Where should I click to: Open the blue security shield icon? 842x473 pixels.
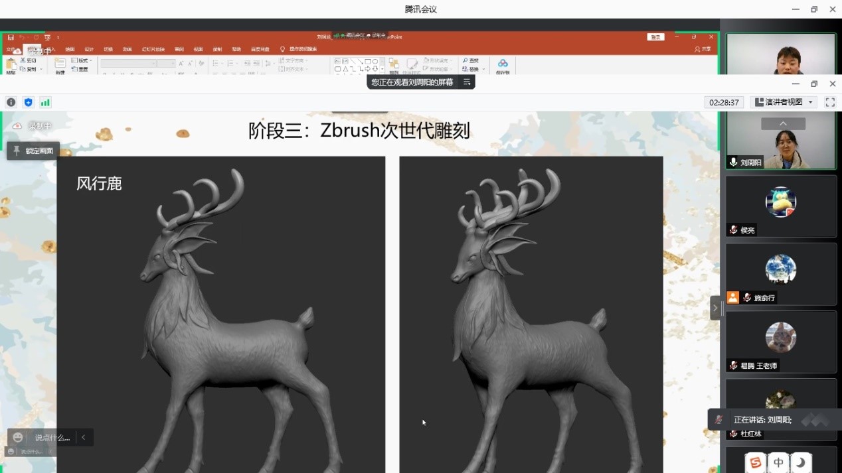[28, 102]
